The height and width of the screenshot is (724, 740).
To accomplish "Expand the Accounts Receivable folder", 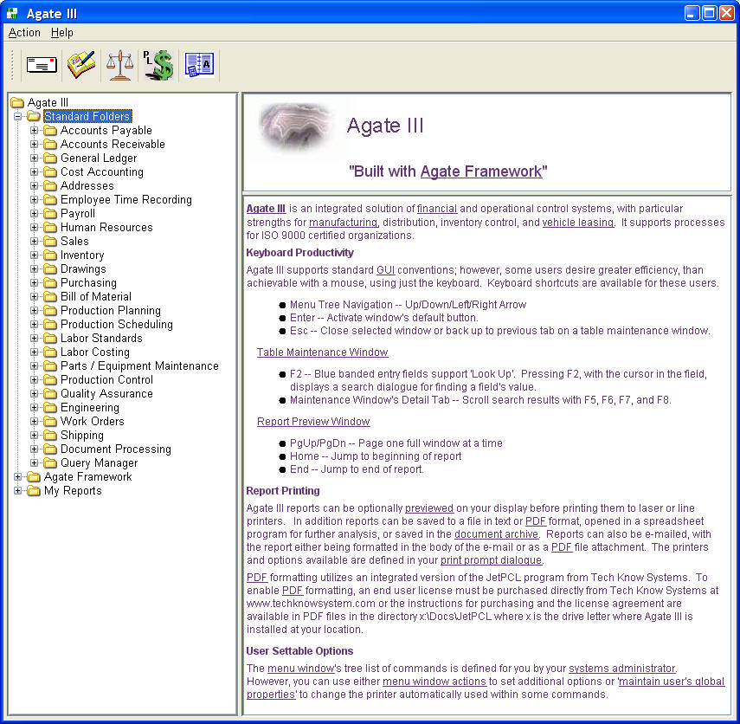I will click(34, 144).
